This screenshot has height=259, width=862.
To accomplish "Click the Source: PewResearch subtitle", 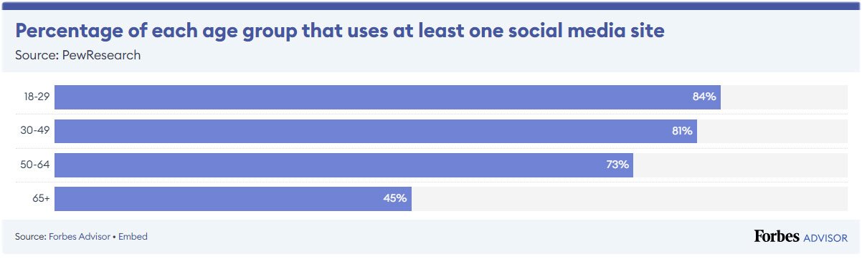I will tap(77, 56).
